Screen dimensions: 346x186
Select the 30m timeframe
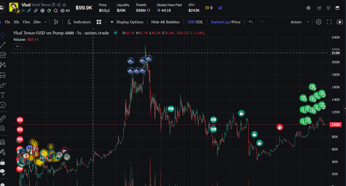pos(37,22)
